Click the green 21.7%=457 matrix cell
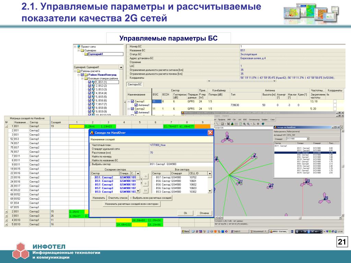 171,126
